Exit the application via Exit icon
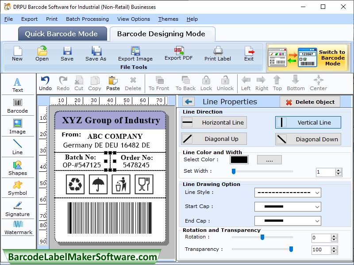Image resolution: width=354 pixels, height=265 pixels. (249, 53)
